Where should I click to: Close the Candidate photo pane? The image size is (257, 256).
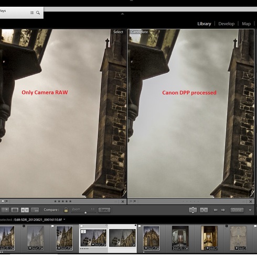[250, 202]
